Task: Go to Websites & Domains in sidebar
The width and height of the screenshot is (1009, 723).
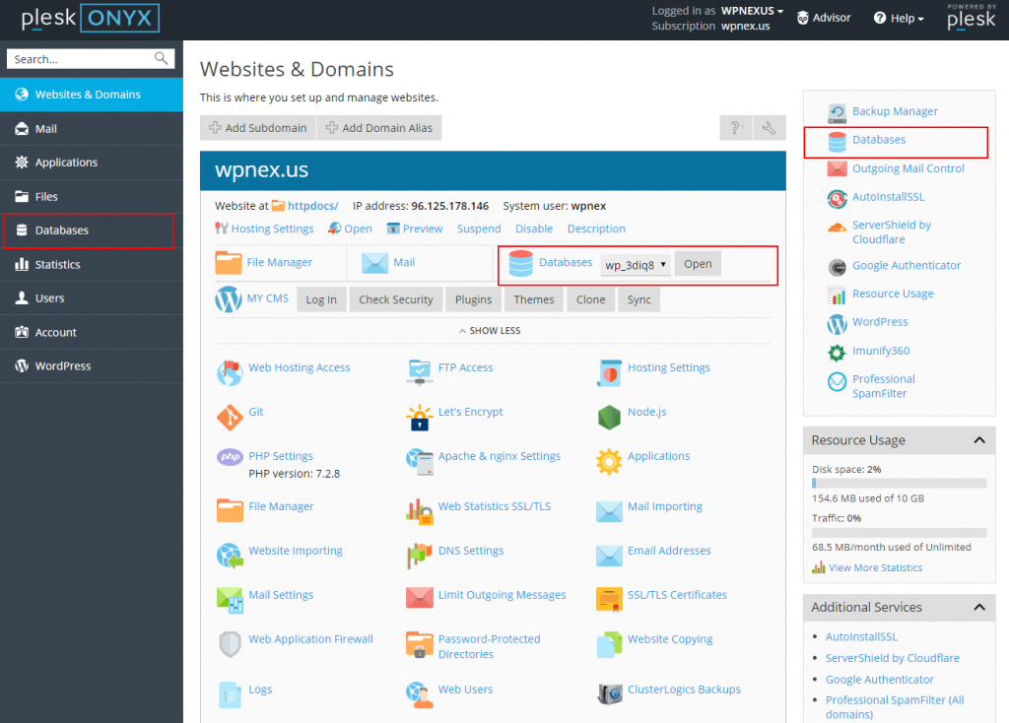Action: pyautogui.click(x=92, y=95)
